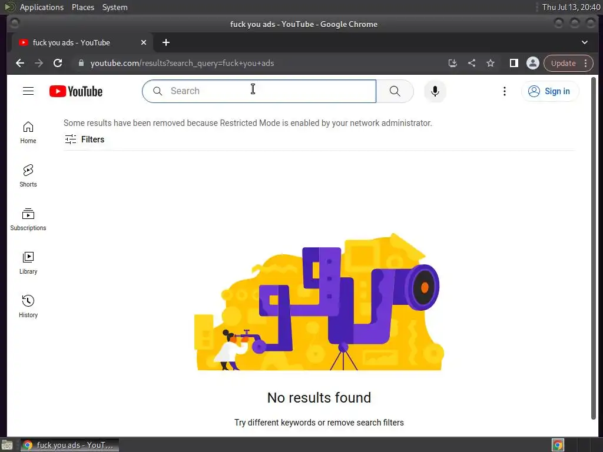Expand the tab search chevron

tap(585, 42)
